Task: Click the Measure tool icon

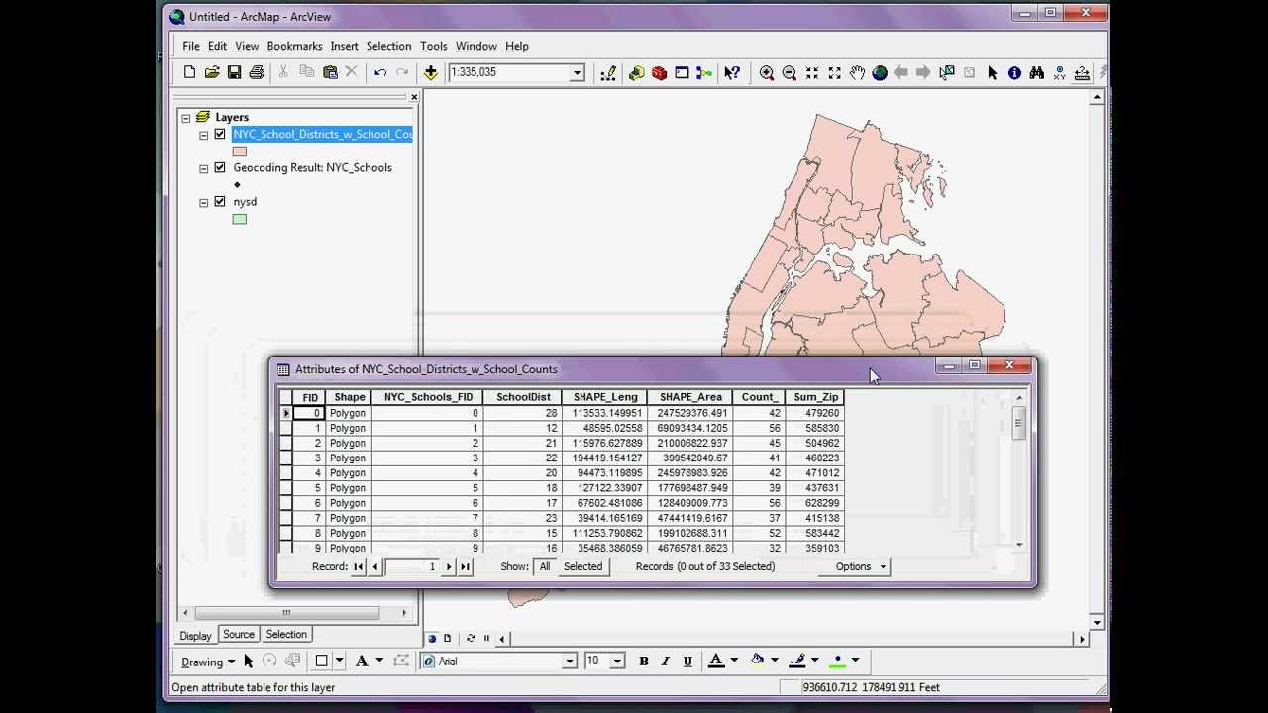Action: [x=1081, y=72]
